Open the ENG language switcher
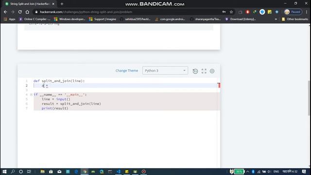Viewport: 311px width, 175px height. click(276, 172)
